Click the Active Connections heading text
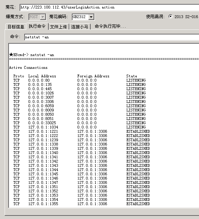Screen dimensions: 199x219 [x=28, y=67]
